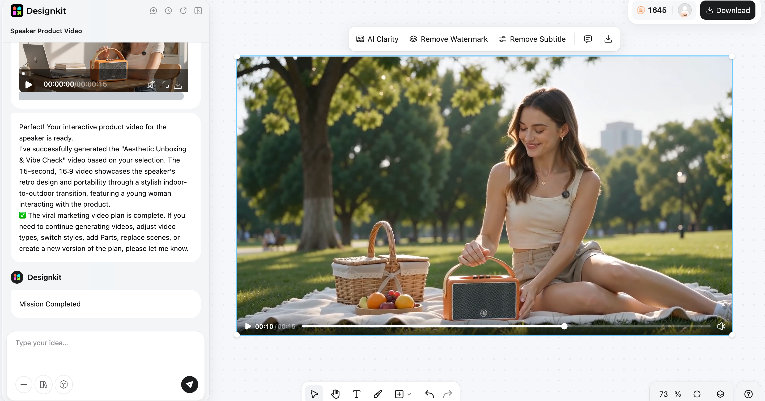Image resolution: width=765 pixels, height=401 pixels.
Task: Open the layers panel icon
Action: tap(720, 394)
